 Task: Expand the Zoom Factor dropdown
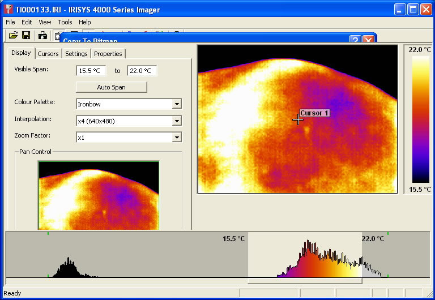177,138
